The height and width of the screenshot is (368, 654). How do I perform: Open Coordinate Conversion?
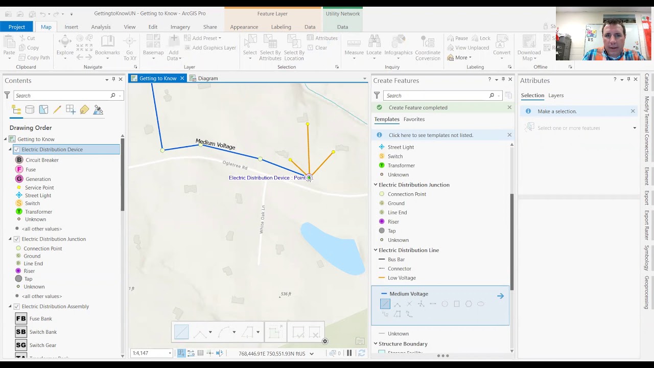[428, 47]
